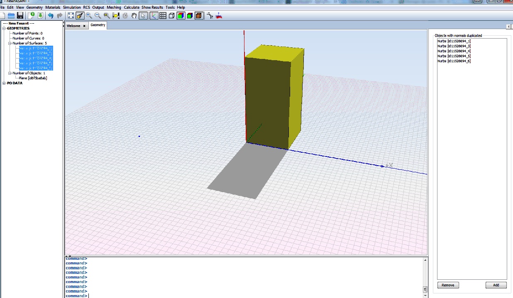This screenshot has width=513, height=298.
Task: Click the zoom out magnifier icon
Action: pos(98,16)
